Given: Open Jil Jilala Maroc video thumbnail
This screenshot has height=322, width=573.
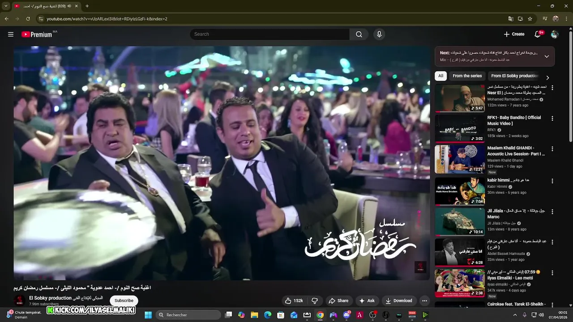Looking at the screenshot, I should click(460, 221).
